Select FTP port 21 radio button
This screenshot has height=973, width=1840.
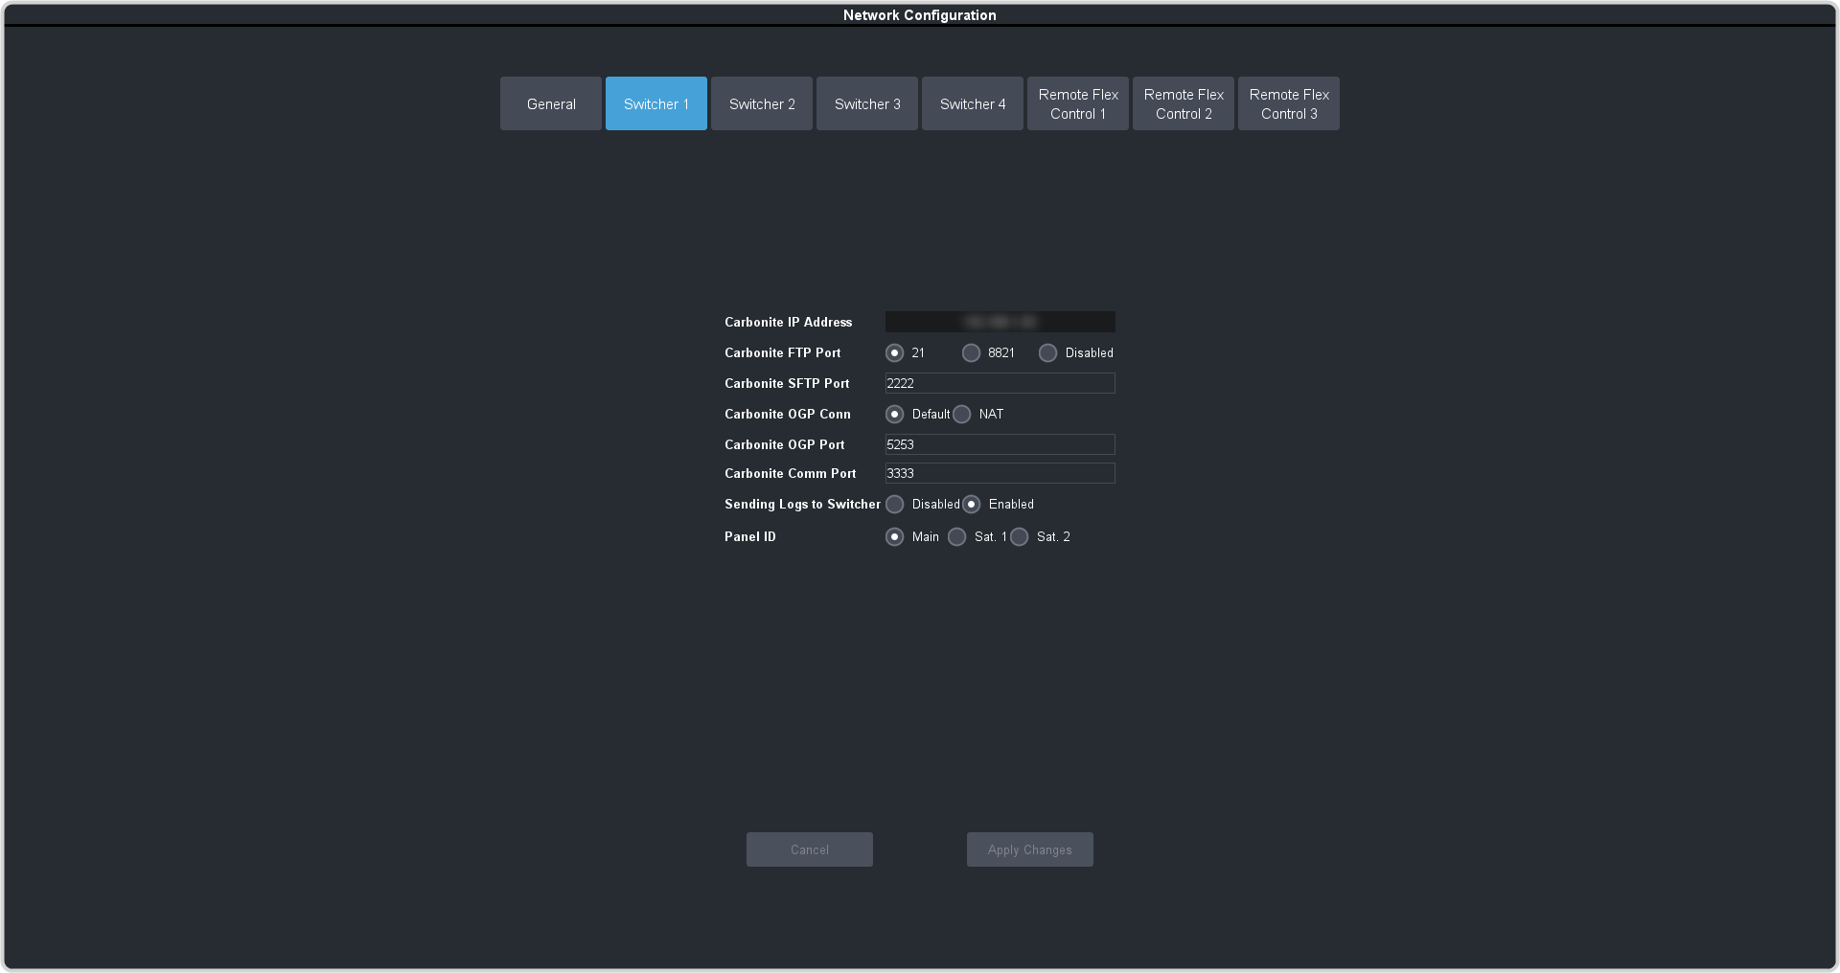click(x=894, y=352)
